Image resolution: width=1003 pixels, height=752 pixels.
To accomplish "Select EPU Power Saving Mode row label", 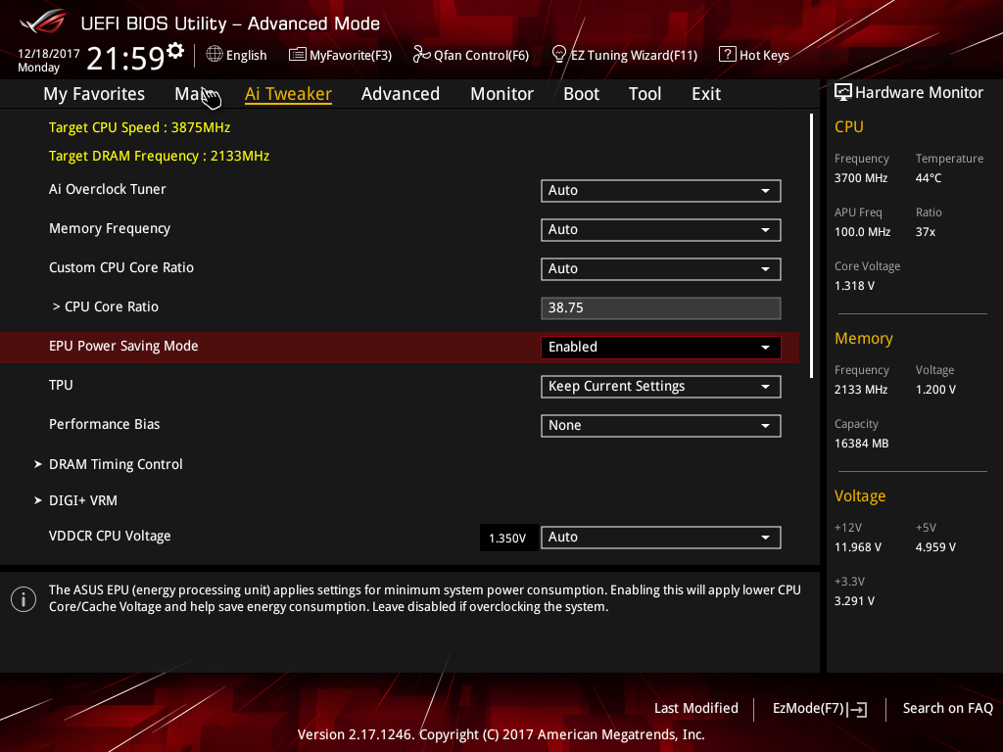I will click(123, 346).
